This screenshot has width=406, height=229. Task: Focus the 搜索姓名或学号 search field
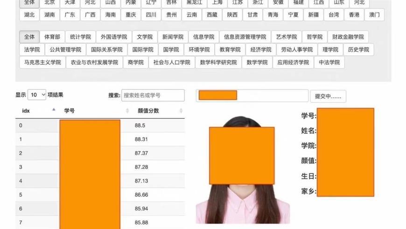pyautogui.click(x=153, y=95)
